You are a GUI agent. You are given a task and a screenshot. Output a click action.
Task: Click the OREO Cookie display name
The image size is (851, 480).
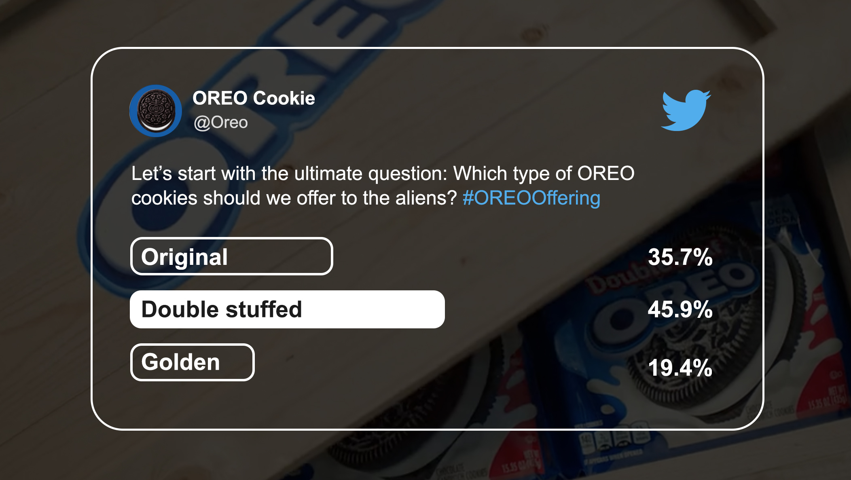pyautogui.click(x=254, y=98)
